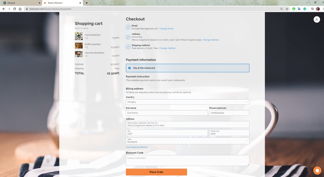Open the orange chat bubble widget
324x177 pixels.
click(317, 171)
